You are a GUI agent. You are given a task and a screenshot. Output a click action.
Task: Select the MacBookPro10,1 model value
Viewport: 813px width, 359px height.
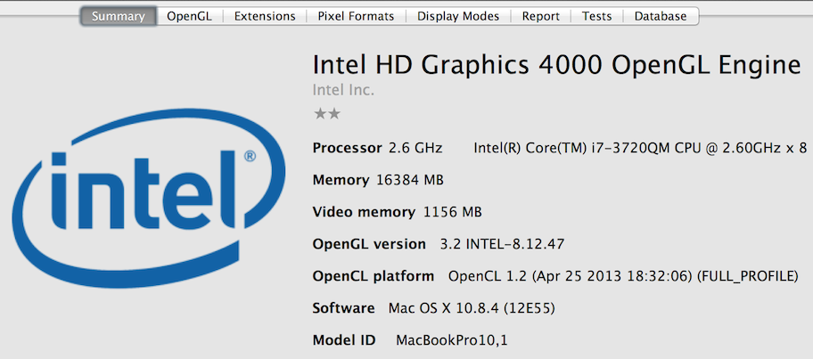452,340
